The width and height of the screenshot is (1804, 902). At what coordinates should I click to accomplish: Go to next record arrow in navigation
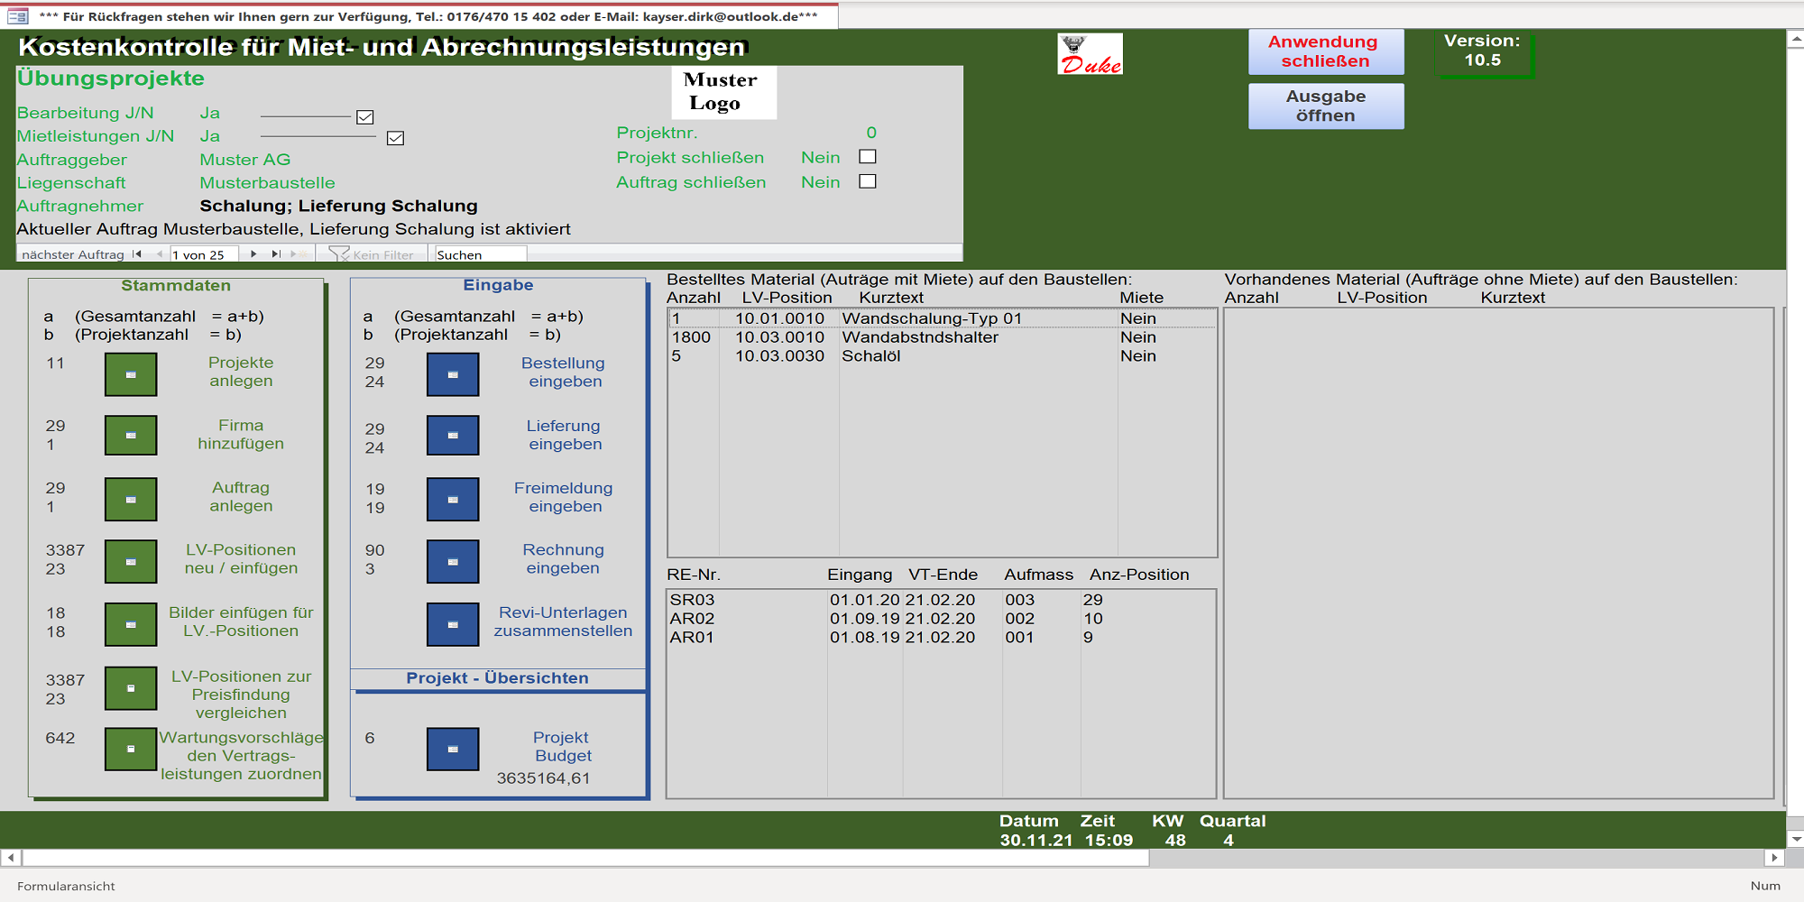253,254
